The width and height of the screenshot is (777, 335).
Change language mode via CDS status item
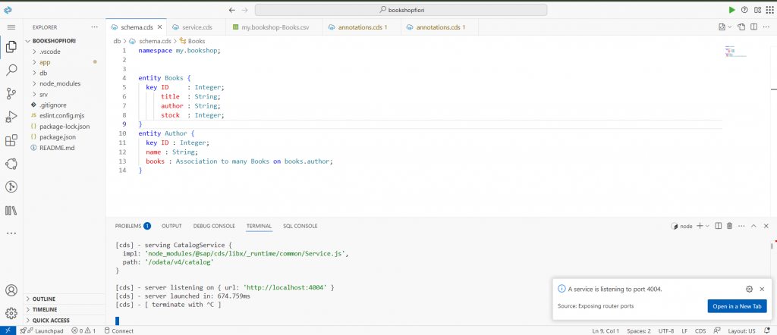click(x=700, y=330)
